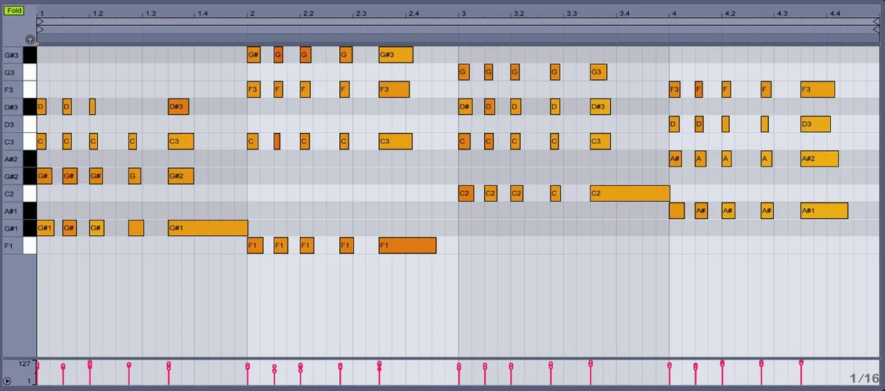Toggle the Fold button
This screenshot has width=885, height=391.
pyautogui.click(x=13, y=11)
